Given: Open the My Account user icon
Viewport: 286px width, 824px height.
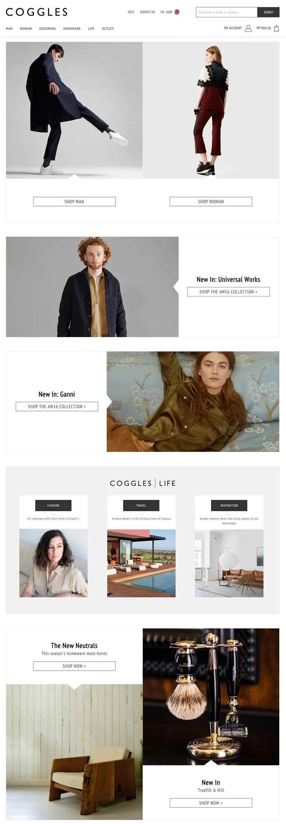Looking at the screenshot, I should [x=248, y=28].
